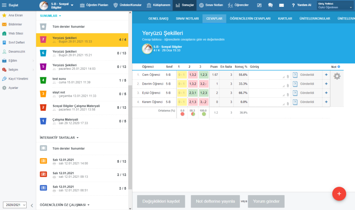Viewport: 355px width, 210px height.
Task: Collapse the left sidebar with the arrow
Action: [32, 205]
